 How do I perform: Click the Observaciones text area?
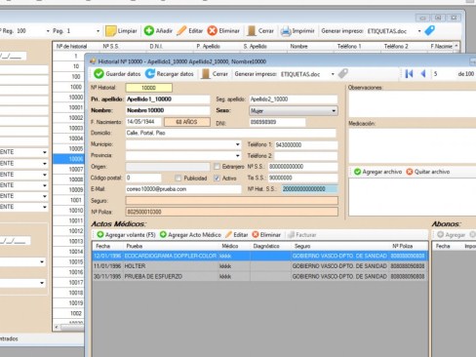[412, 103]
